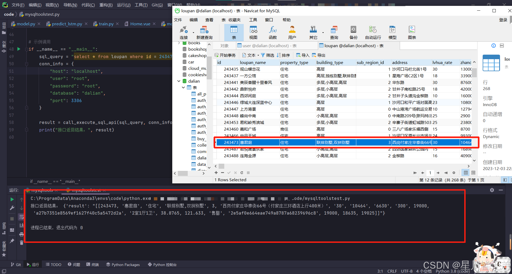Click the Other tools icon in Navicat
Image resolution: width=512 pixels, height=274 pixels.
pos(313,33)
